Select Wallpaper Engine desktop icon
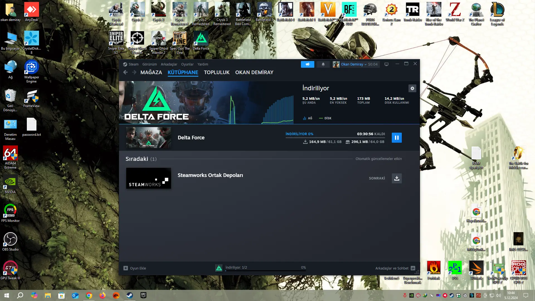535x301 pixels. [x=31, y=71]
